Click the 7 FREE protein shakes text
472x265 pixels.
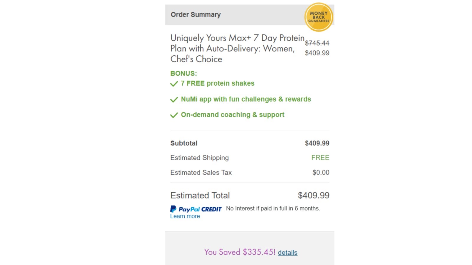tap(217, 83)
